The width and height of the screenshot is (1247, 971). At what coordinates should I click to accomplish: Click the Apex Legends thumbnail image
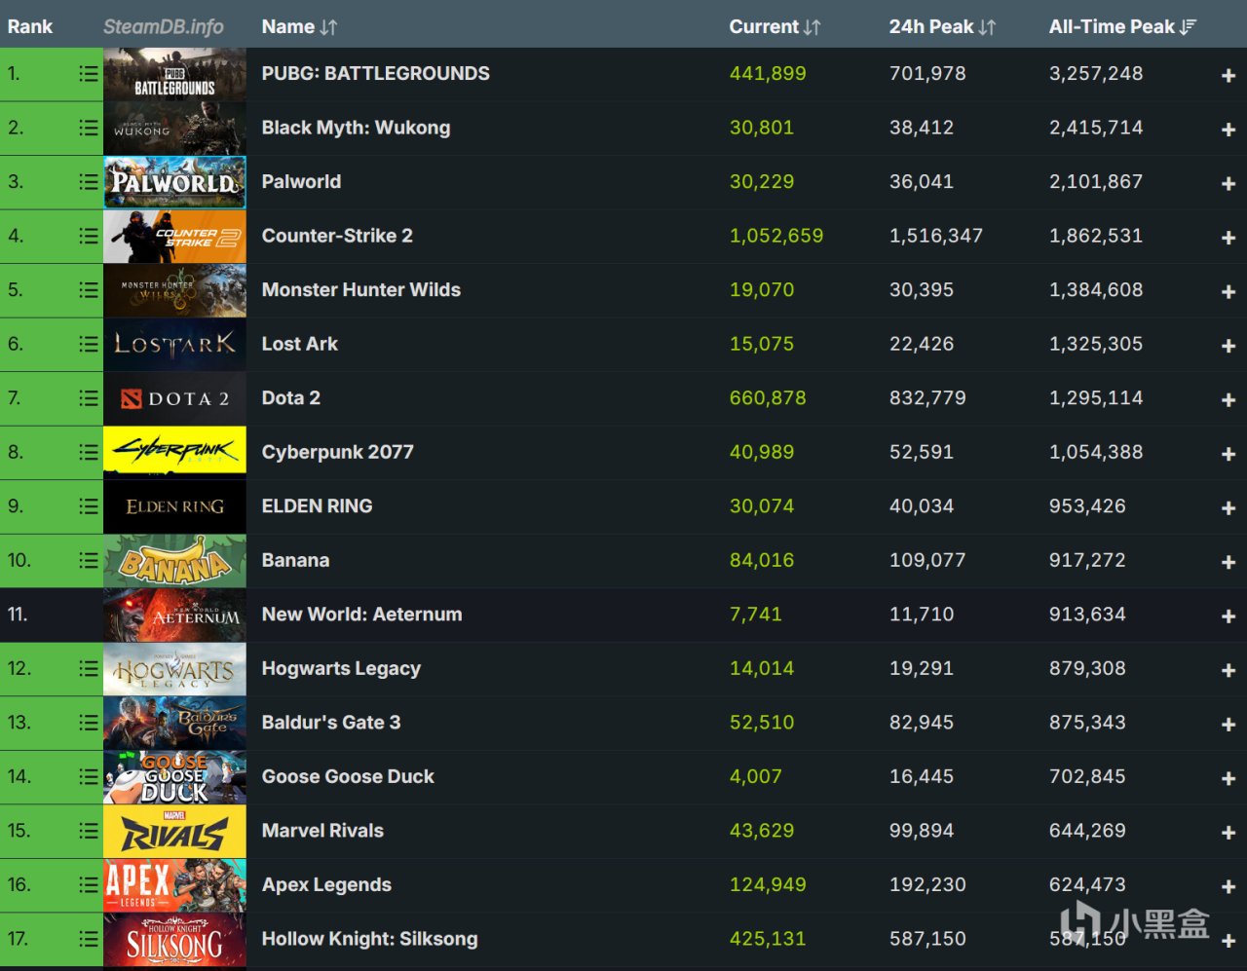tap(175, 884)
